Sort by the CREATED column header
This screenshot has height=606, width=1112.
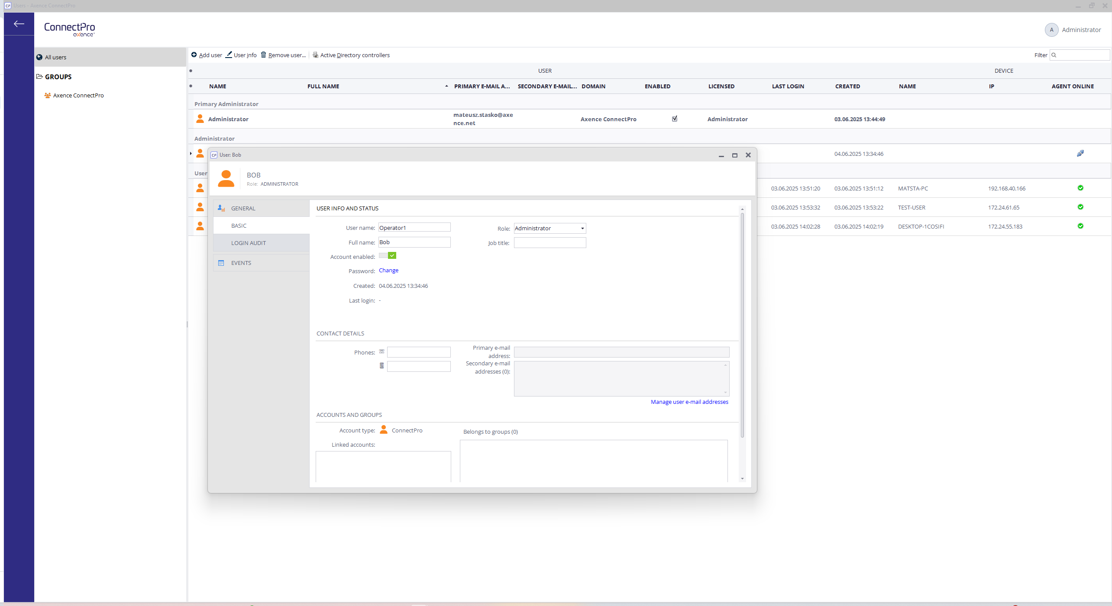click(x=847, y=86)
